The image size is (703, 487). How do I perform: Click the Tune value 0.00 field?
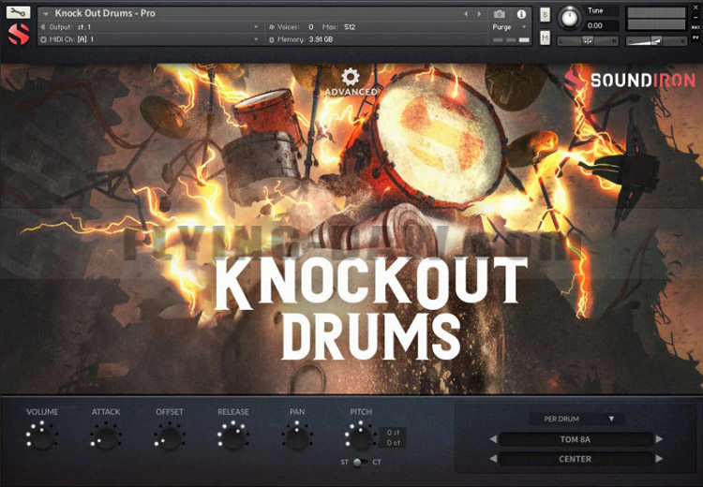[x=601, y=25]
